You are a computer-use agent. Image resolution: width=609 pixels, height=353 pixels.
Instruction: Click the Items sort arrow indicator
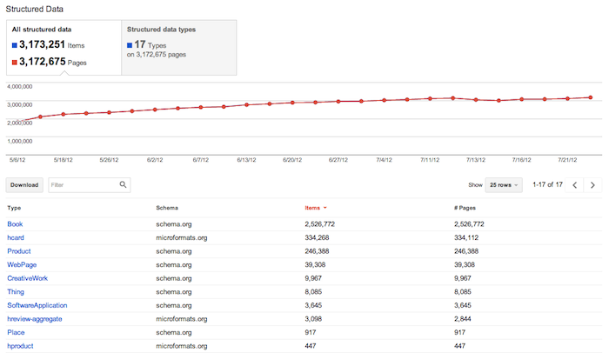(325, 209)
